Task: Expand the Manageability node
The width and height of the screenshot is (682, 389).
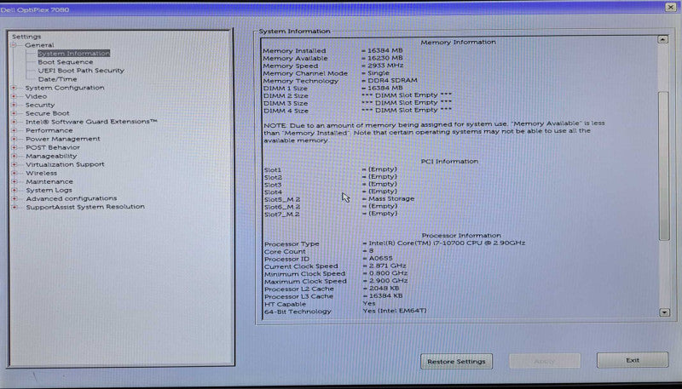Action: pos(14,157)
